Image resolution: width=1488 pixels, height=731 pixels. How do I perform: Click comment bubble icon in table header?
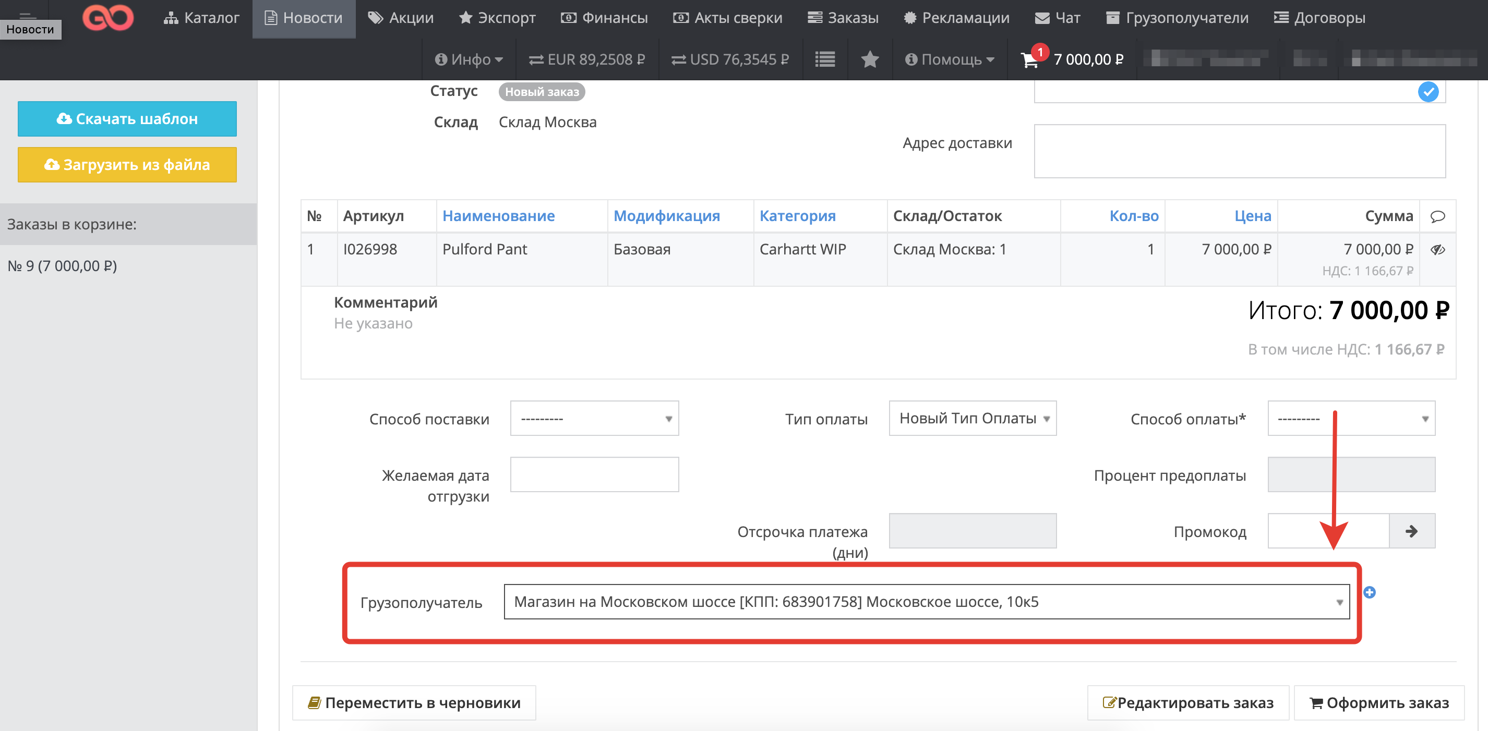coord(1437,216)
